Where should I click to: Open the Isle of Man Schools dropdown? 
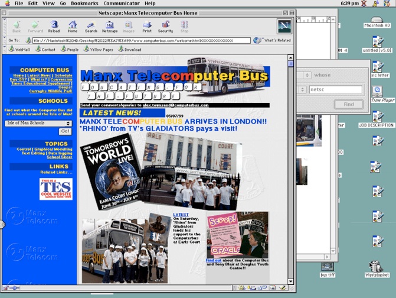38,123
